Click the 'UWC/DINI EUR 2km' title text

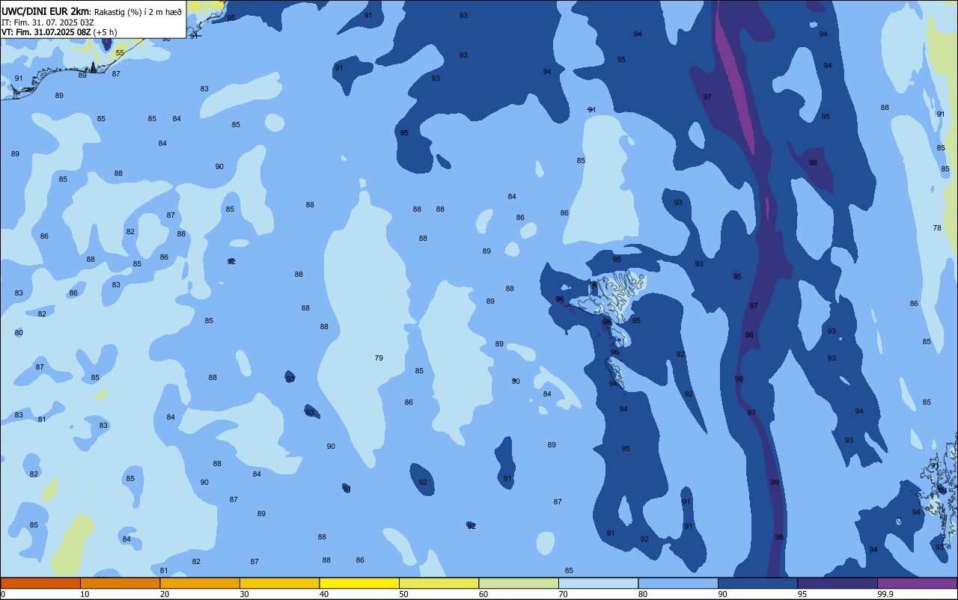[46, 10]
